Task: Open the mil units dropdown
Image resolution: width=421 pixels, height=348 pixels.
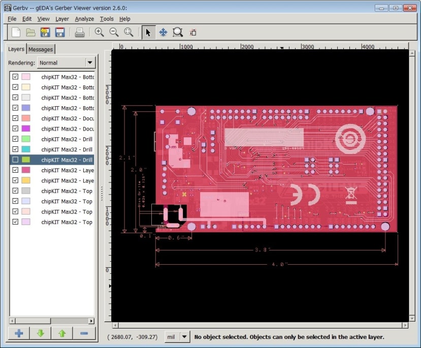Action: click(x=177, y=337)
